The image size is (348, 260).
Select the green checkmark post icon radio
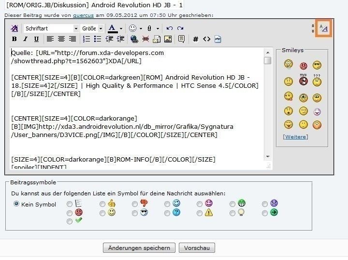70,221
